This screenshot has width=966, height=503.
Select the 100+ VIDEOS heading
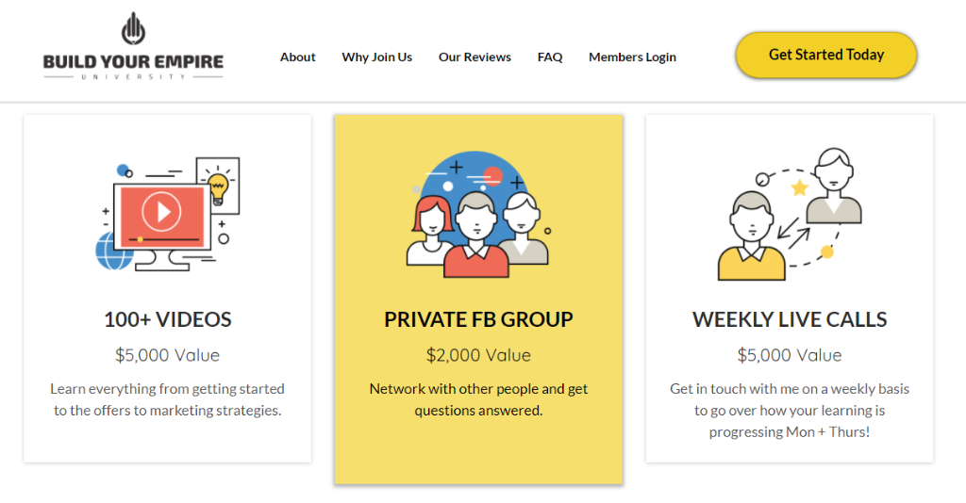click(168, 319)
